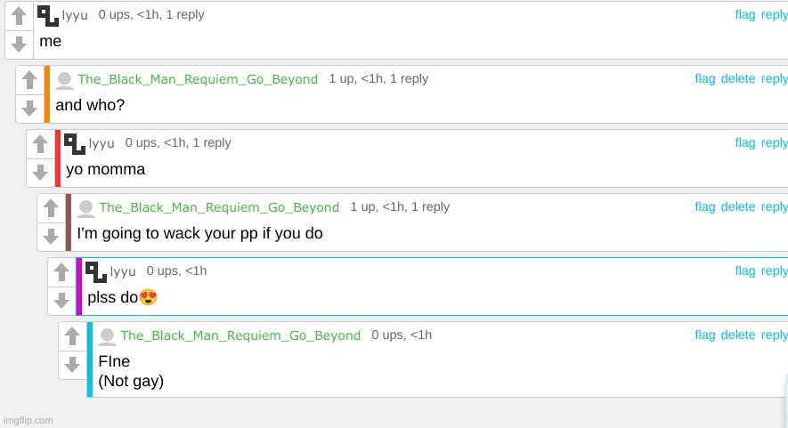This screenshot has width=788, height=428.
Task: Click the magenta color bar on "plss do" comment
Action: 79,287
